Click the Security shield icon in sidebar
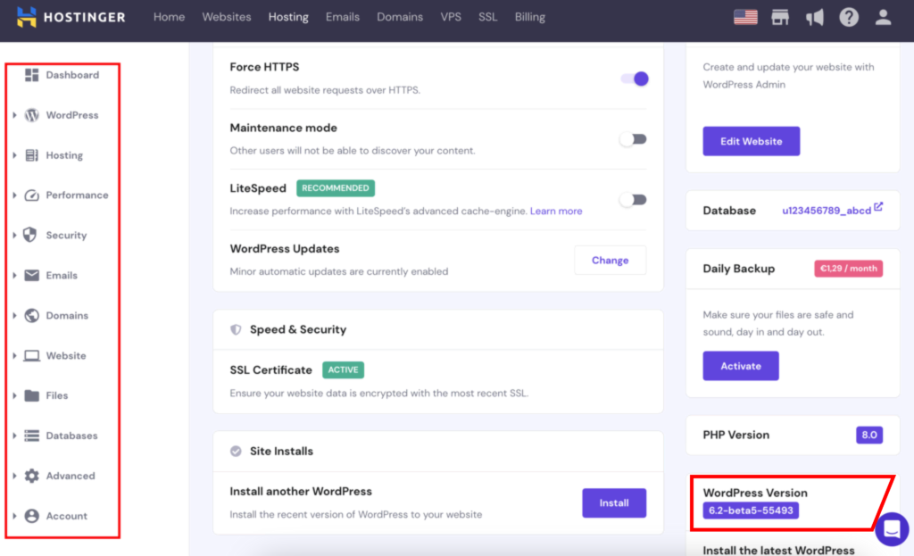This screenshot has width=914, height=556. point(30,235)
